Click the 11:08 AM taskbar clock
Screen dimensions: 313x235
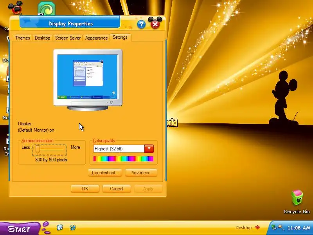click(x=299, y=228)
